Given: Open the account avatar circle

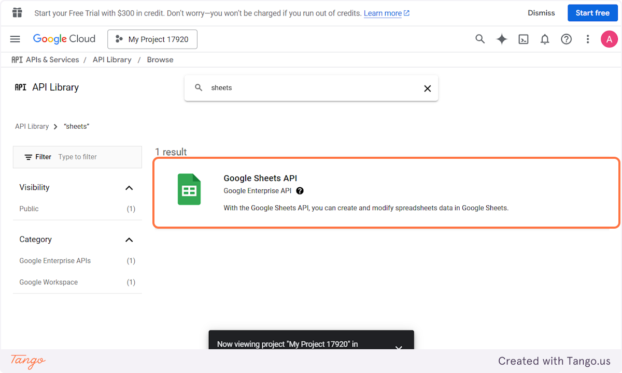Looking at the screenshot, I should pos(609,39).
